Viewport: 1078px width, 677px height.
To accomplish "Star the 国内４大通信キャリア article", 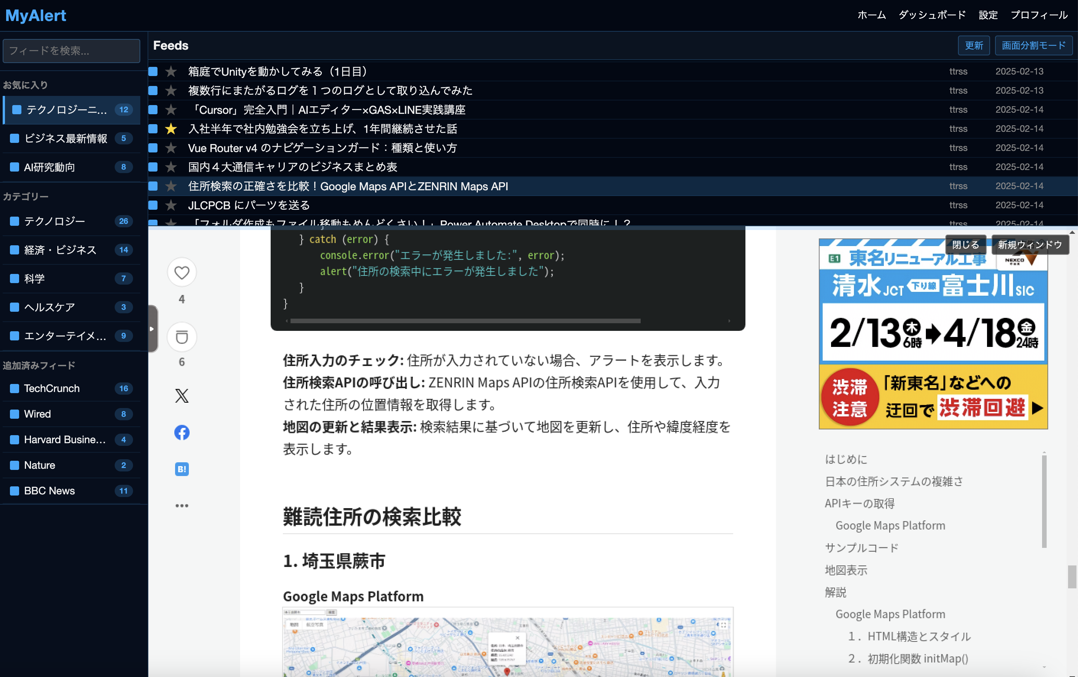I will click(170, 167).
